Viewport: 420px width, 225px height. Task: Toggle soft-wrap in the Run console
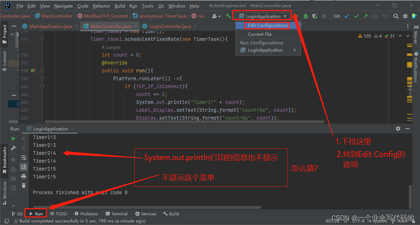tap(23, 158)
